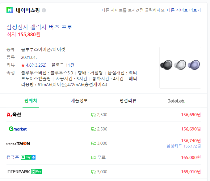Select the 판매처 tab
Viewport: 210px width, 181px height.
tap(31, 100)
